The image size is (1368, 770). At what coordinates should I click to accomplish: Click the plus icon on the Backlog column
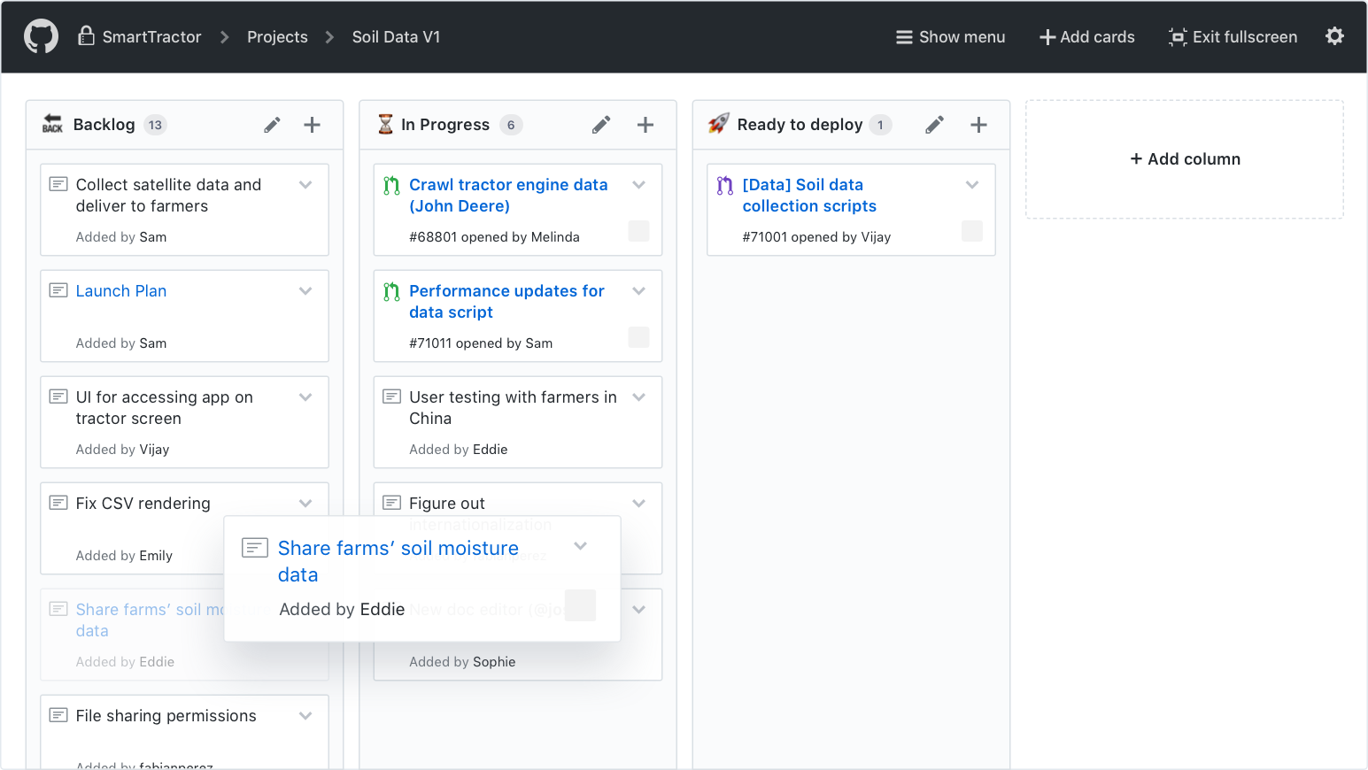click(x=312, y=125)
